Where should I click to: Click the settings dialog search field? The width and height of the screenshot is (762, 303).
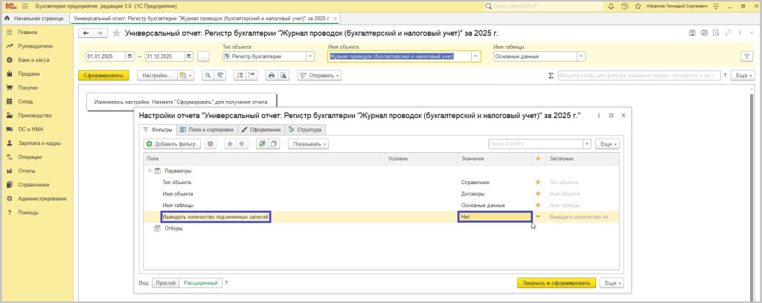535,143
